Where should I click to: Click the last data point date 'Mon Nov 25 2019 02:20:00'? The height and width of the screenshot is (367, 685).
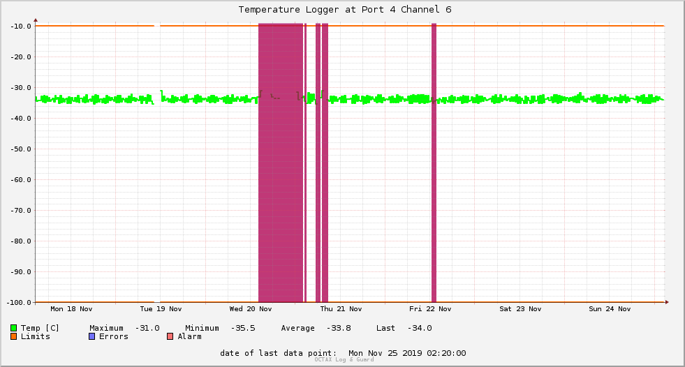407,353
